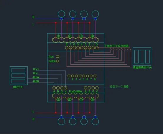
Task: Click lamp wired to relay 8
Action: click(95, 121)
